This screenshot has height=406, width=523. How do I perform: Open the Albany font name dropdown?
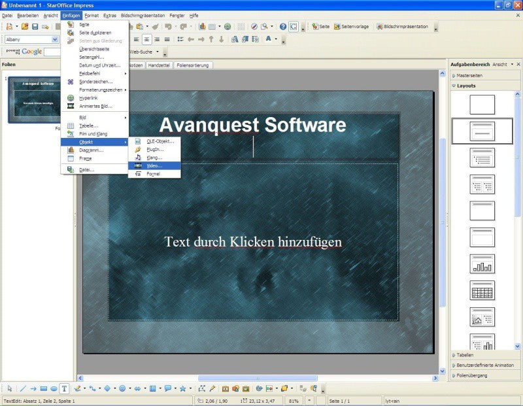[55, 39]
